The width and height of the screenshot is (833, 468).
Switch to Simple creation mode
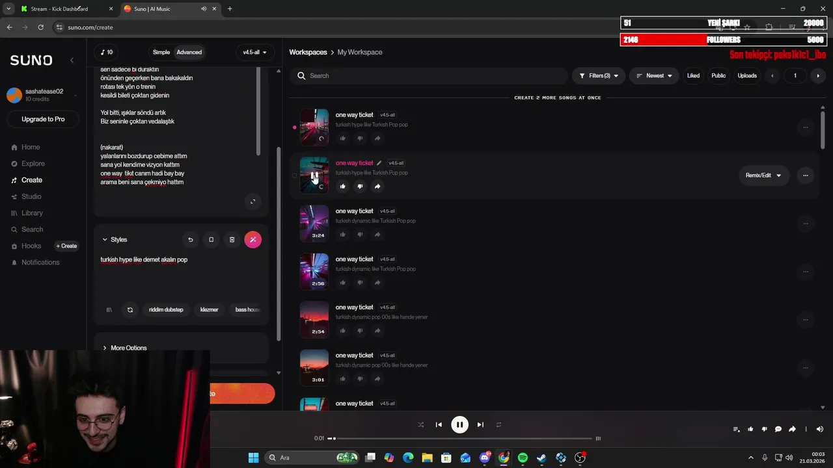pos(161,52)
